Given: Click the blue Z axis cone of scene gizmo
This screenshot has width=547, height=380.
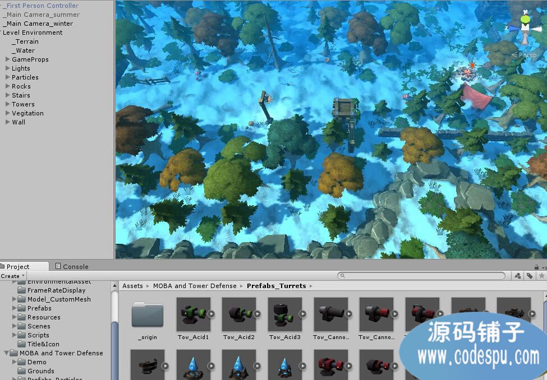Looking at the screenshot, I should click(514, 28).
